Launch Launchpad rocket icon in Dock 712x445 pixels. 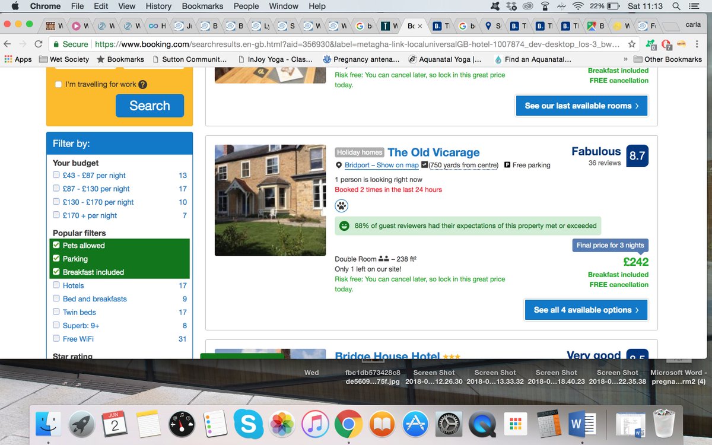(82, 425)
